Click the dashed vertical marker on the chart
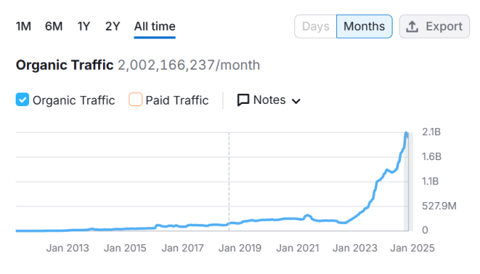 click(x=229, y=181)
